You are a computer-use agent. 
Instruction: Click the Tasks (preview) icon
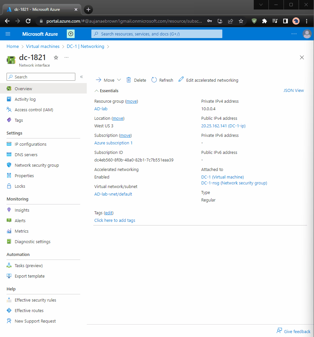click(9, 265)
